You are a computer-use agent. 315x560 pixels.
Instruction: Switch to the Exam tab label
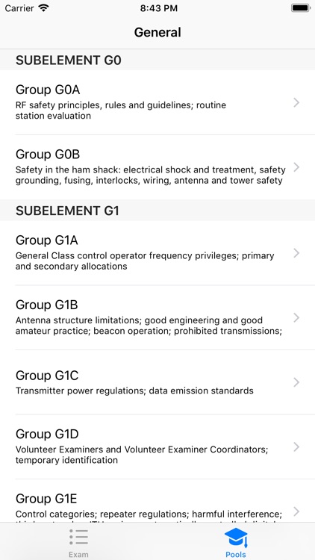tap(78, 554)
